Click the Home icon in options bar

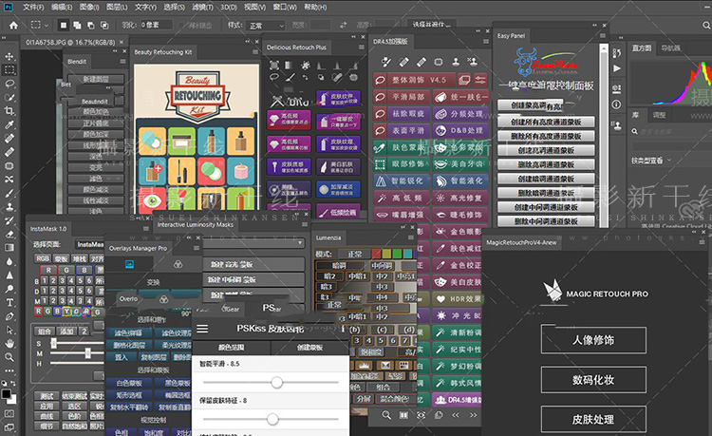tap(13, 26)
